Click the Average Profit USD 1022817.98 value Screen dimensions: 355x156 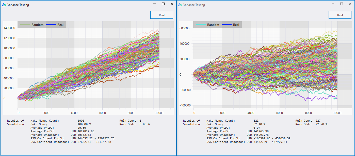(83, 131)
